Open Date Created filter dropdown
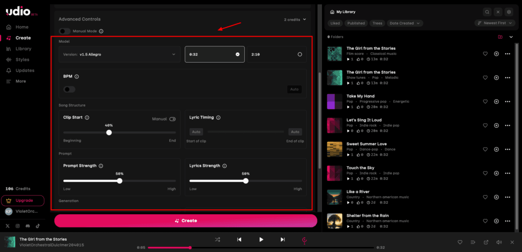Viewport: 522px width, 252px height. point(405,23)
